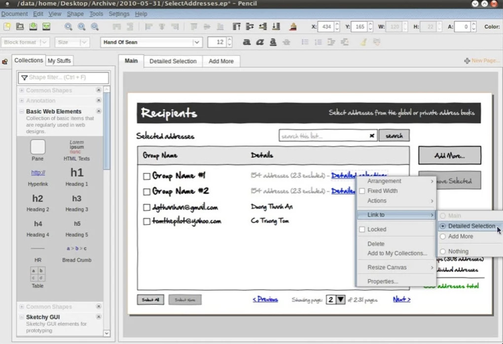Image resolution: width=503 pixels, height=344 pixels.
Task: Click the zoom in magnifier icon
Action: click(x=68, y=27)
